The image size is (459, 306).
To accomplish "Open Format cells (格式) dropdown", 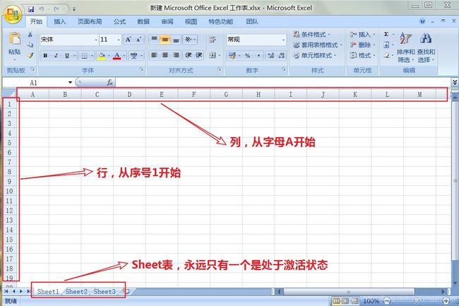I will pos(362,55).
